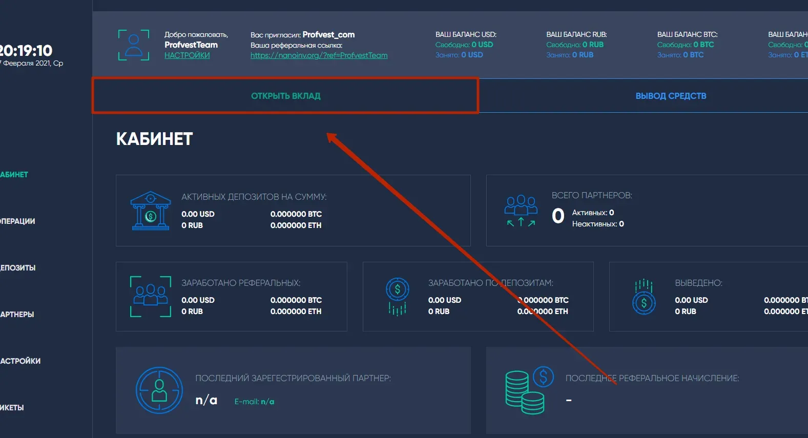
Task: Open ТИКЕТЫ in the sidebar
Action: [12, 408]
